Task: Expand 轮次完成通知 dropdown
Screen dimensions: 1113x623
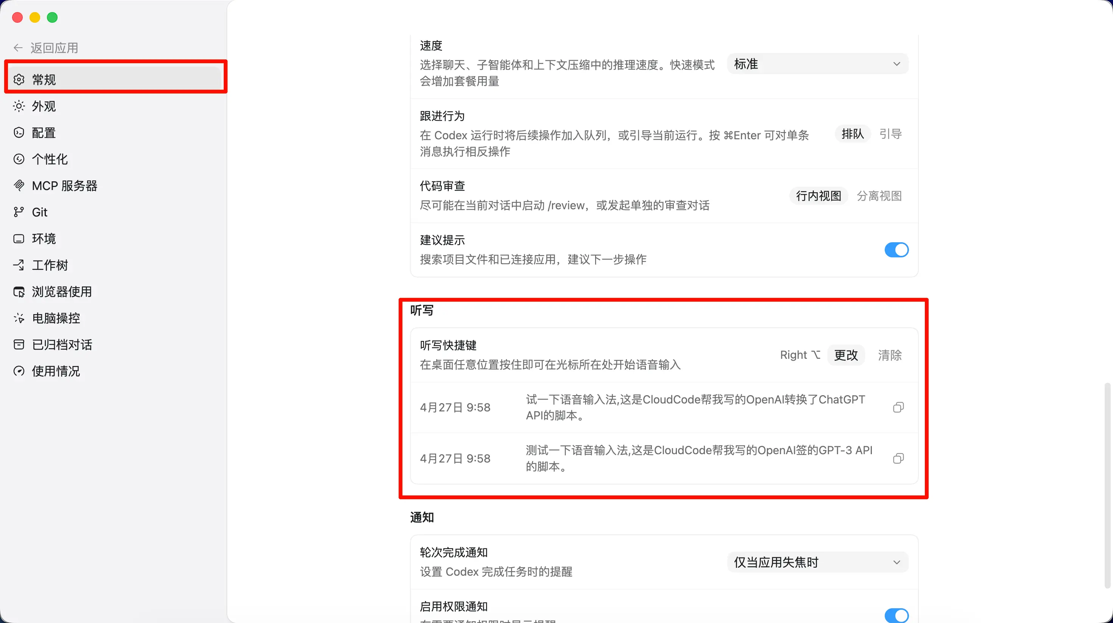Action: click(x=817, y=562)
